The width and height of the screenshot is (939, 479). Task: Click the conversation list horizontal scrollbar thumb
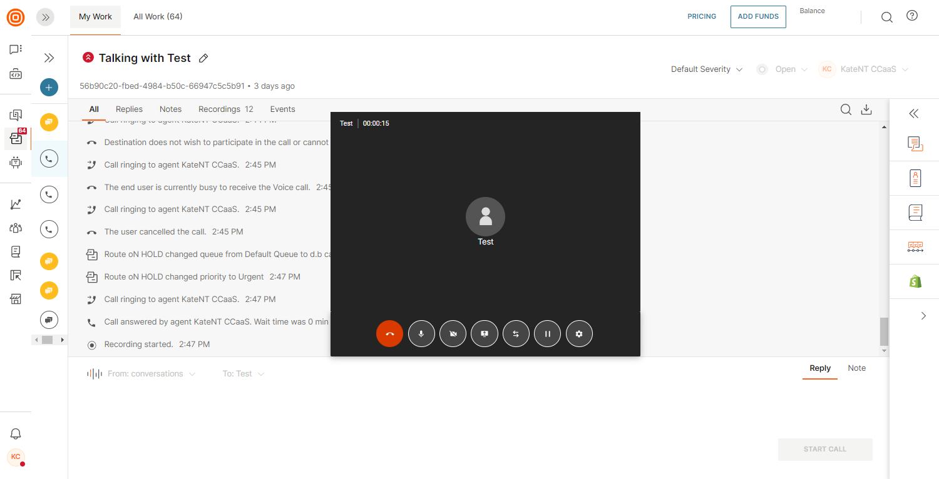(48, 340)
